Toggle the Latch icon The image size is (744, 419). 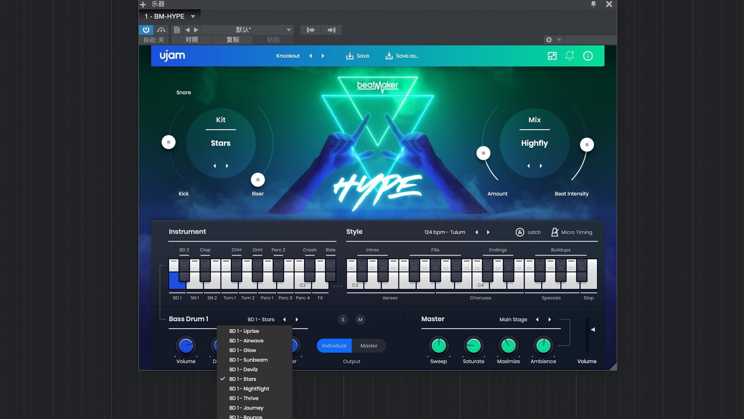click(520, 232)
